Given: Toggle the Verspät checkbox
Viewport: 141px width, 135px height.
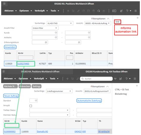Looking at the screenshot, I should 31,106.
